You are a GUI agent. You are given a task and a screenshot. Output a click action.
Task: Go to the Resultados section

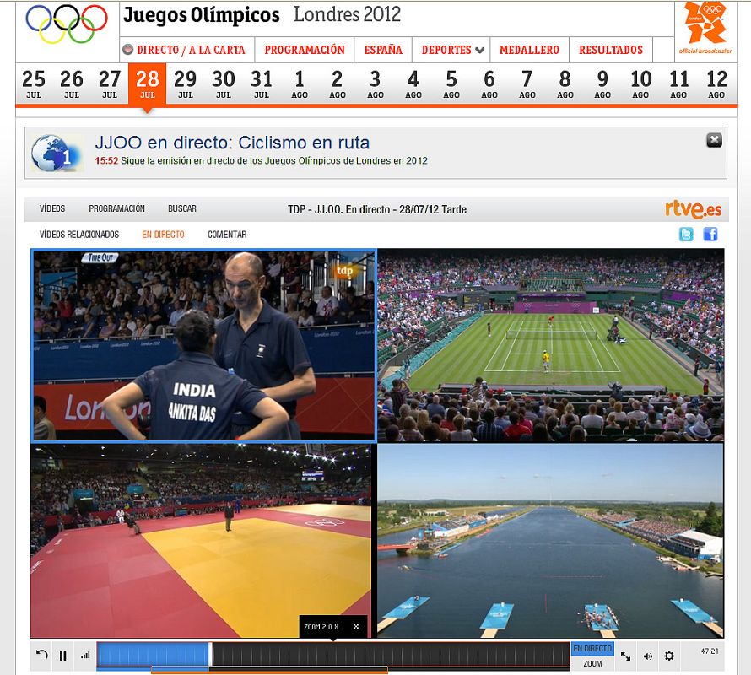coord(611,50)
